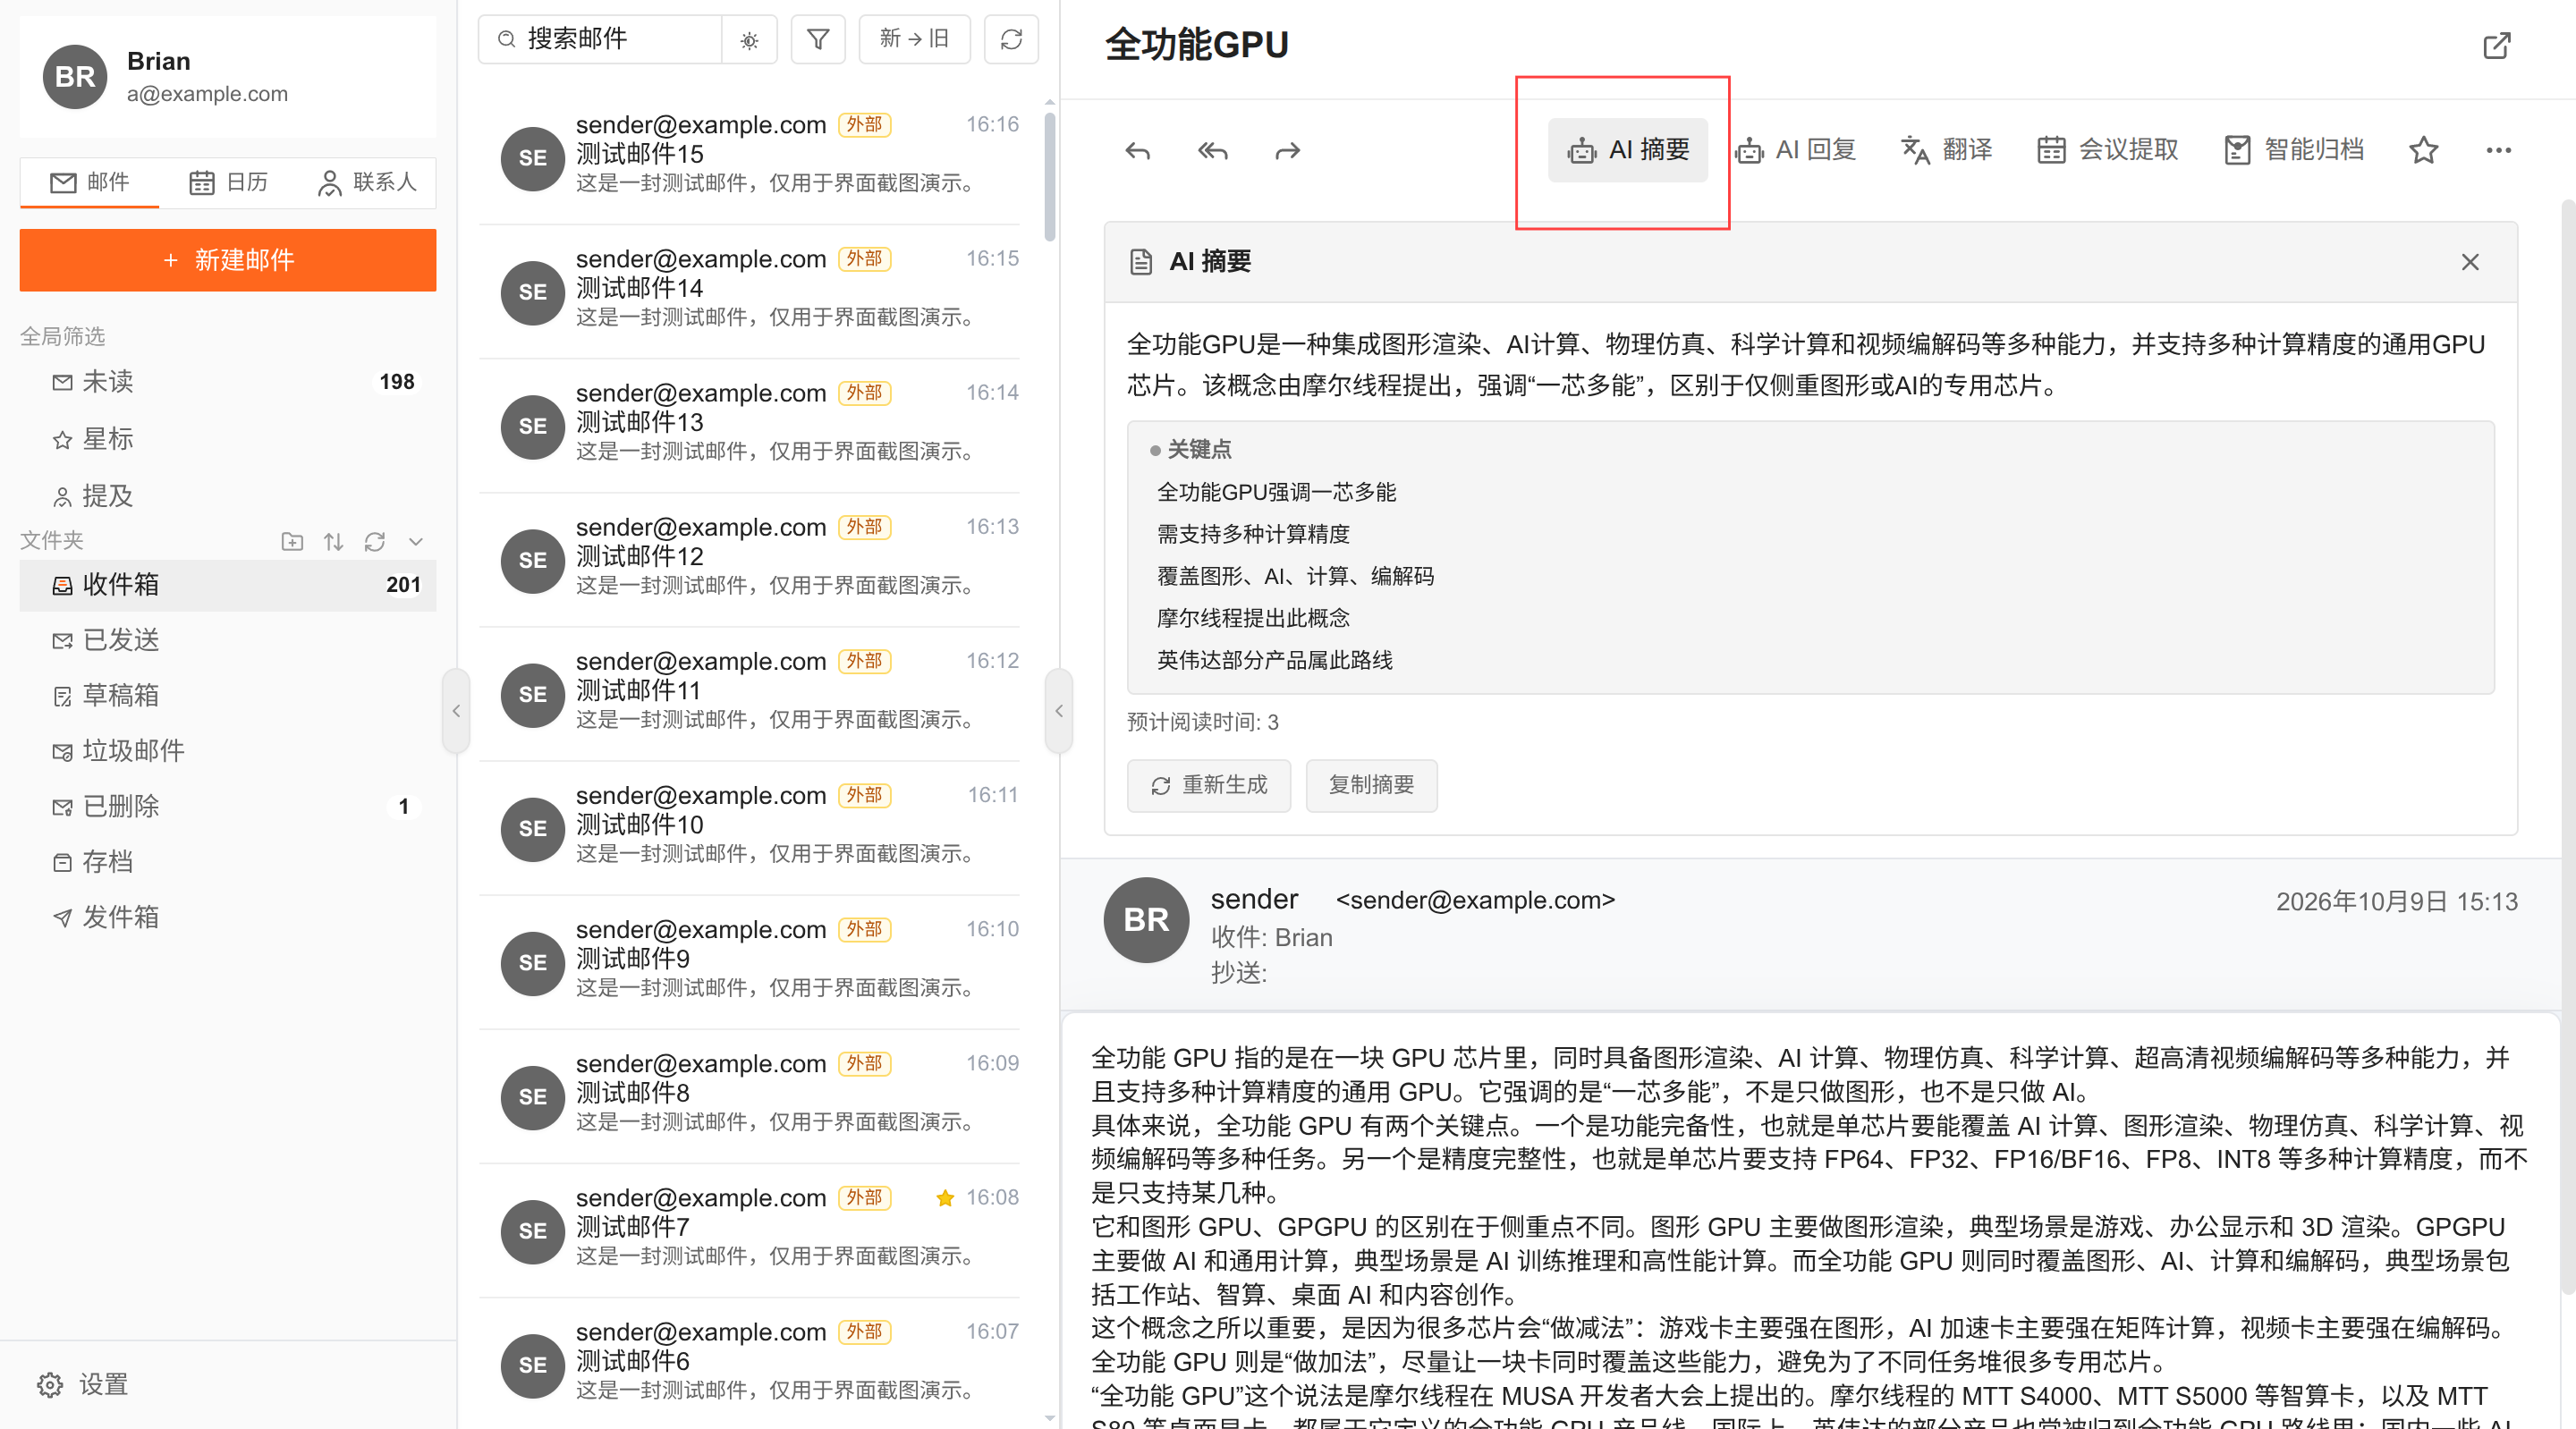2576x1429 pixels.
Task: Click the 翻译 translate button
Action: pyautogui.click(x=1946, y=150)
